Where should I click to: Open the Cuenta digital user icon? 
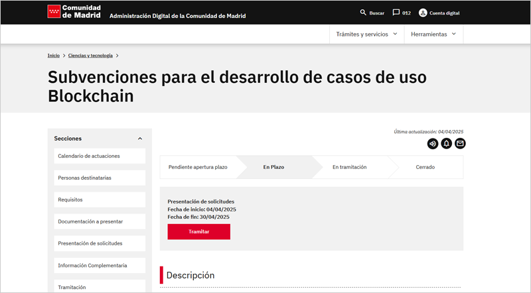click(423, 13)
